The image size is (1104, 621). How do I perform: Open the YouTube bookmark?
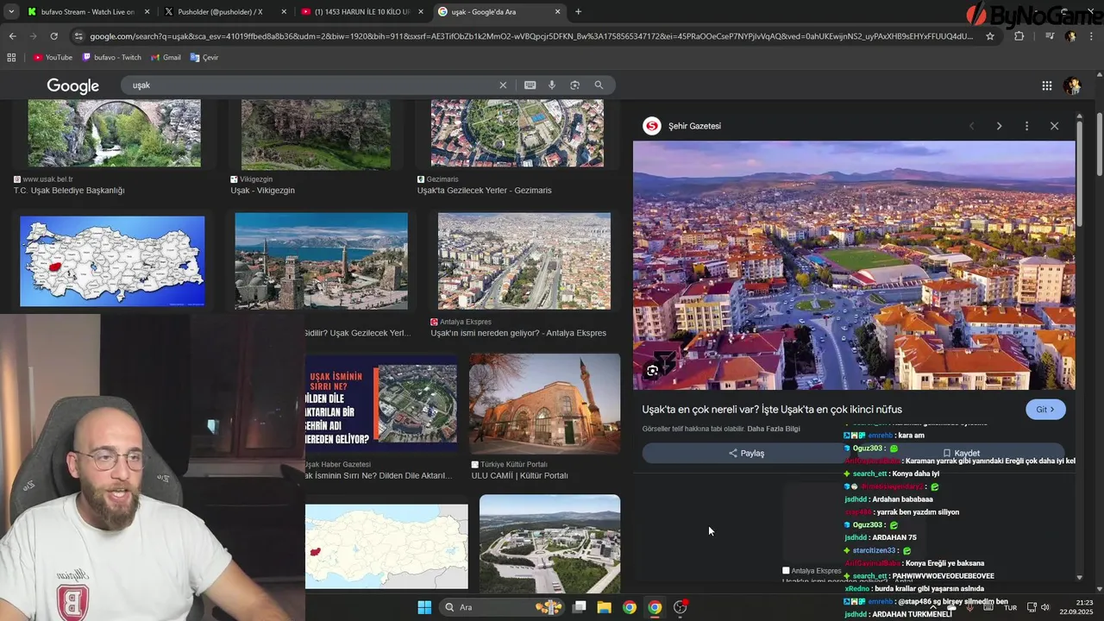pyautogui.click(x=53, y=57)
